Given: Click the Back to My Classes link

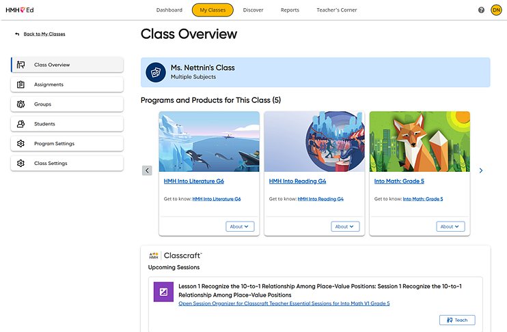Looking at the screenshot, I should pos(44,34).
